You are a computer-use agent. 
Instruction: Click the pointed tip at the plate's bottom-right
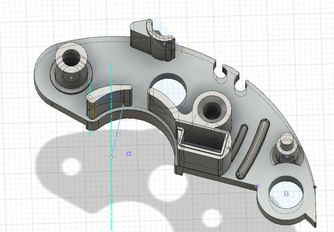click(313, 220)
